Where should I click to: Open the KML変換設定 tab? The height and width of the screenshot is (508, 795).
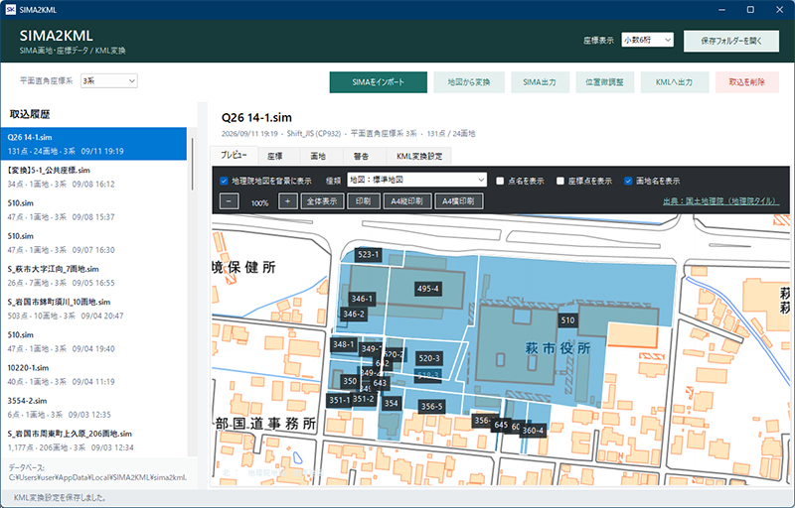tap(419, 157)
